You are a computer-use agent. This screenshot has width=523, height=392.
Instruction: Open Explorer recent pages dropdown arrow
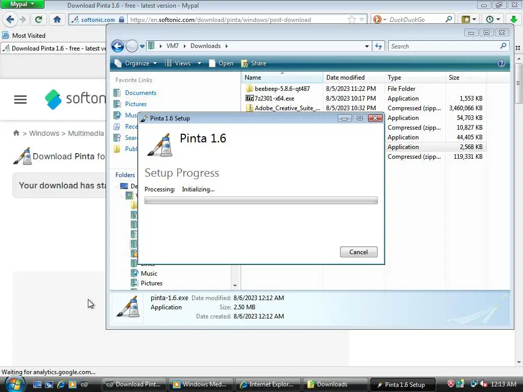click(x=142, y=46)
